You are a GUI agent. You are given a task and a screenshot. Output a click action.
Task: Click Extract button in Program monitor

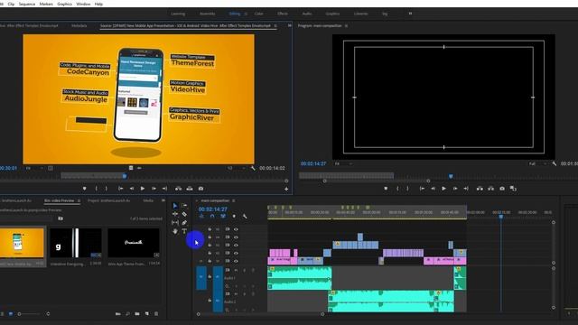(x=490, y=189)
